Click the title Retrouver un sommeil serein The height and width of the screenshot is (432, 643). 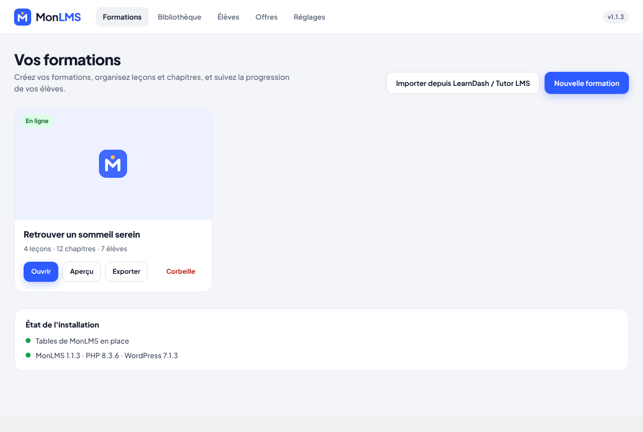coord(82,235)
